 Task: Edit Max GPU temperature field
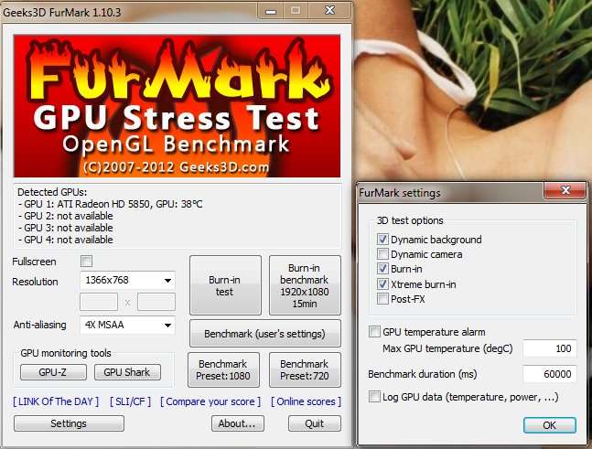click(550, 348)
